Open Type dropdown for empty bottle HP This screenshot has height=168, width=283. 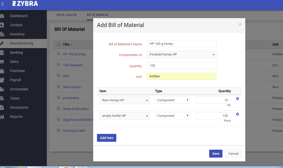coord(172,116)
